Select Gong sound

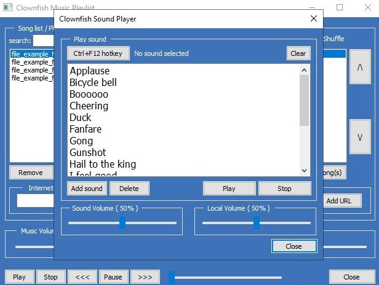point(185,141)
